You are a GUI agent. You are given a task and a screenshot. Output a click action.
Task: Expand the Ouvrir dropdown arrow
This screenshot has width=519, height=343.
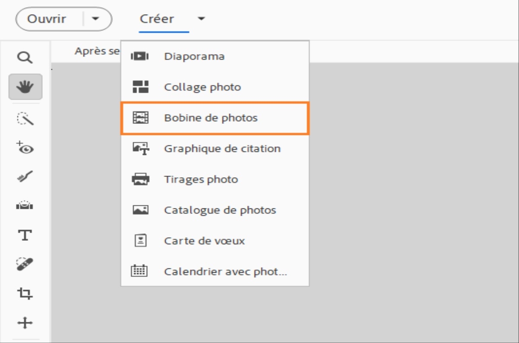coord(96,19)
